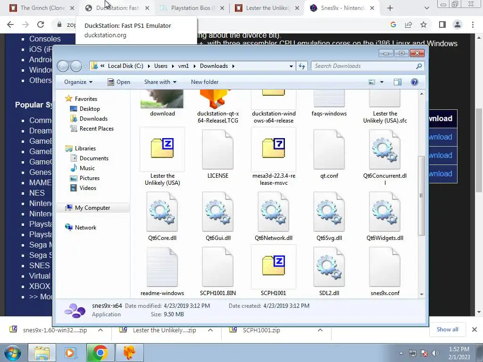483x362 pixels.
Task: Switch to DuckStation Chrome tab
Action: coord(117,8)
